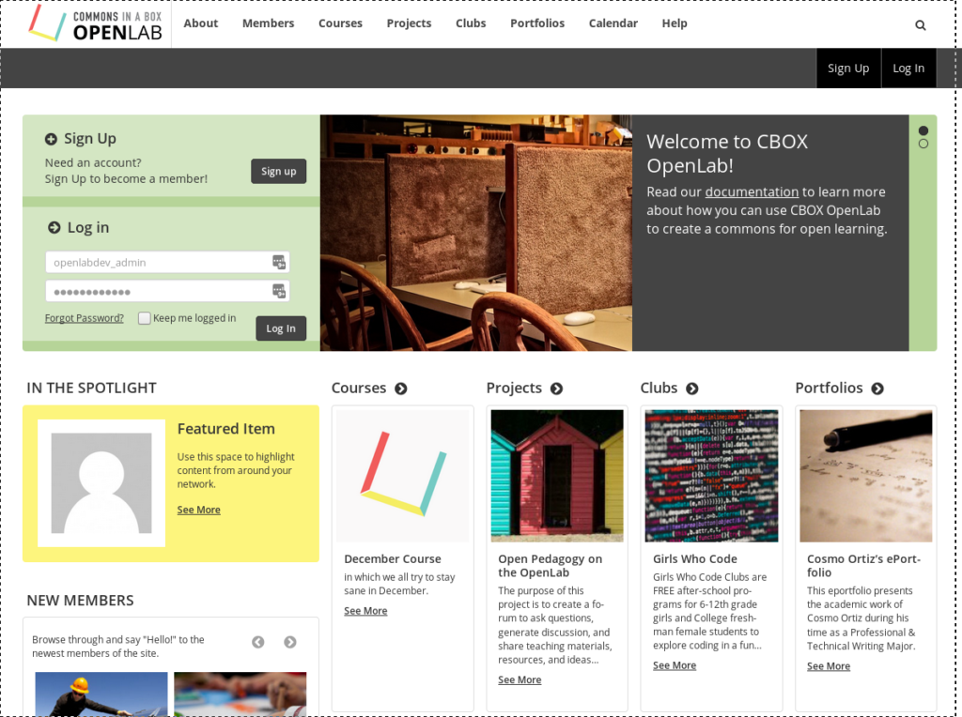Click See More under Cosmo Ortiz's ePortfolio
This screenshot has height=717, width=962.
(x=829, y=666)
